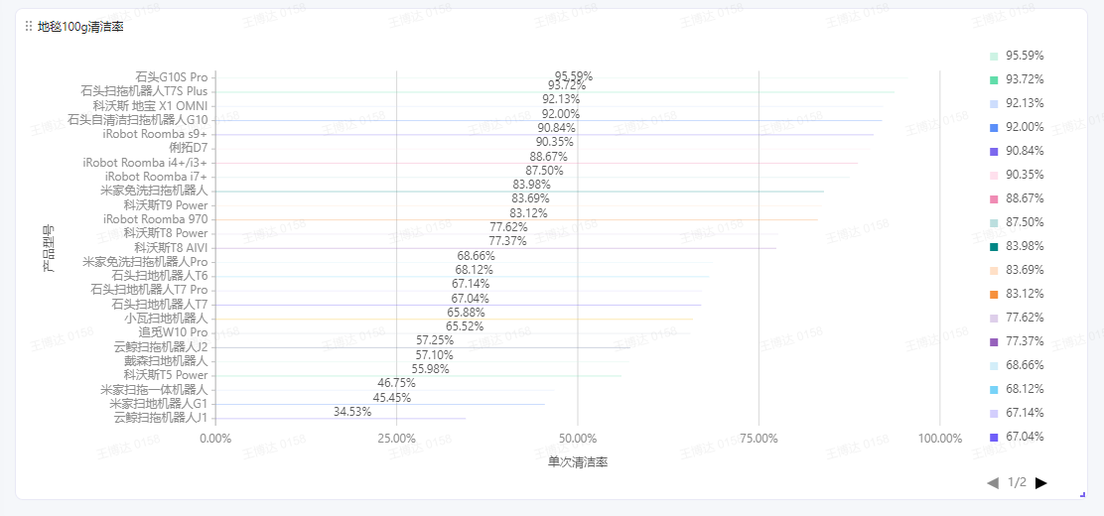Click the 单次清洁率 axis title
Viewport: 1104px width, 516px height.
(578, 463)
